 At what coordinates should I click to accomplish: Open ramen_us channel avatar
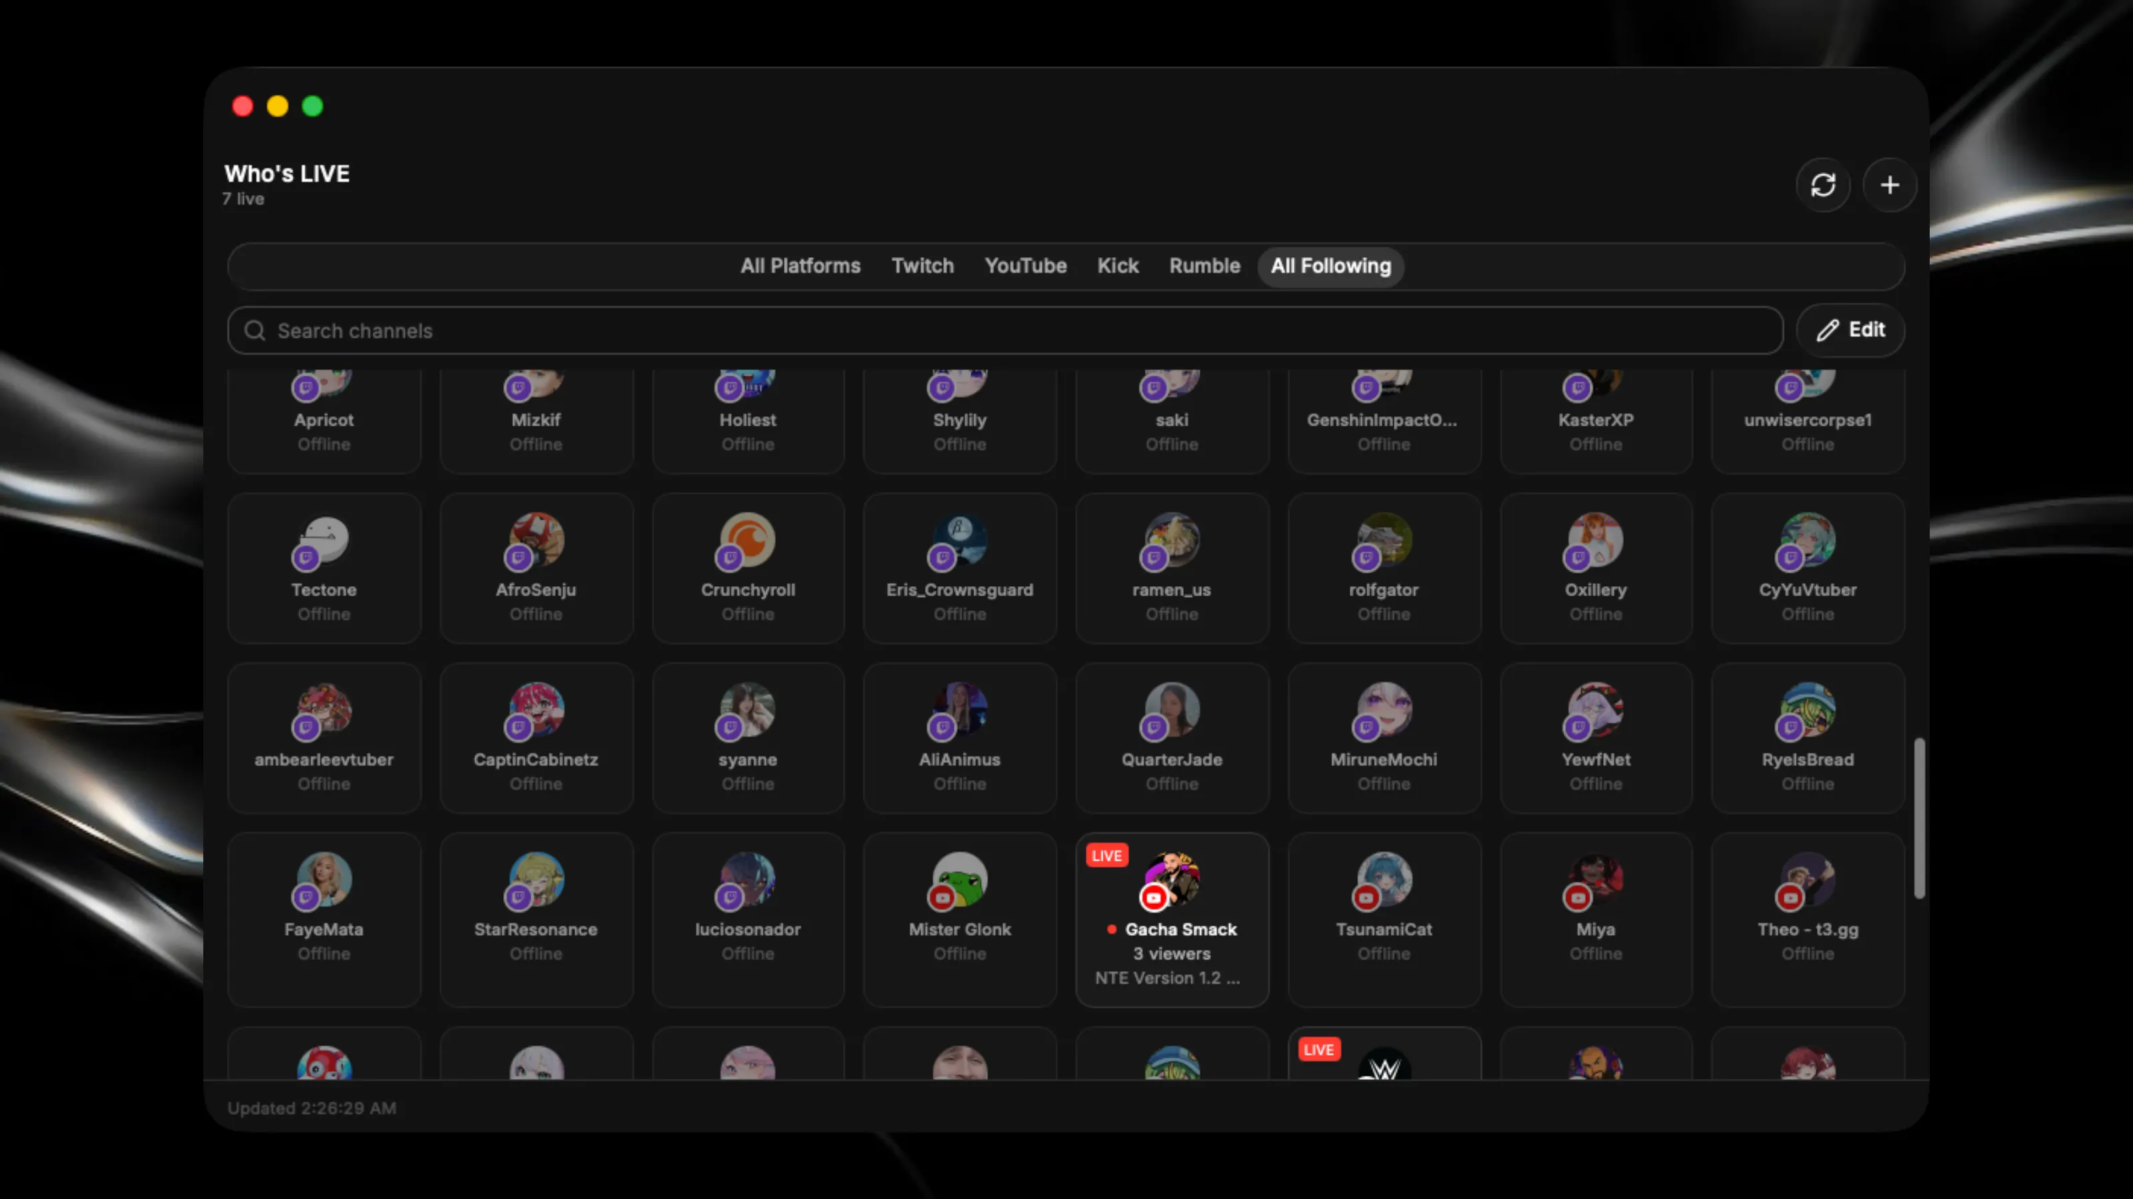(x=1172, y=540)
